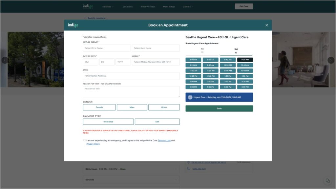The image size is (336, 189).
Task: Open Locations in the top navigation
Action: pyautogui.click(x=128, y=7)
